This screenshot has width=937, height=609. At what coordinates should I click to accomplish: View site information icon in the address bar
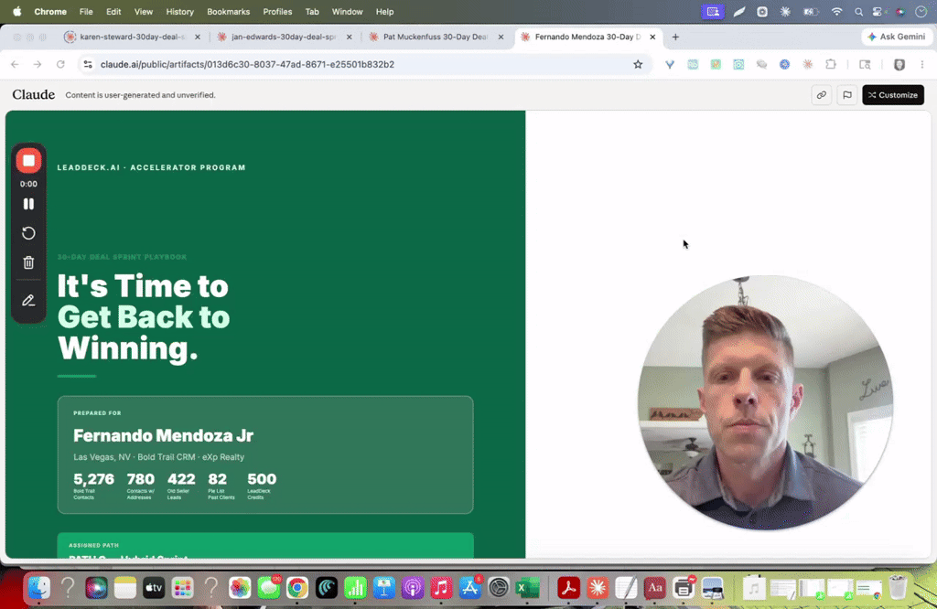pyautogui.click(x=88, y=65)
